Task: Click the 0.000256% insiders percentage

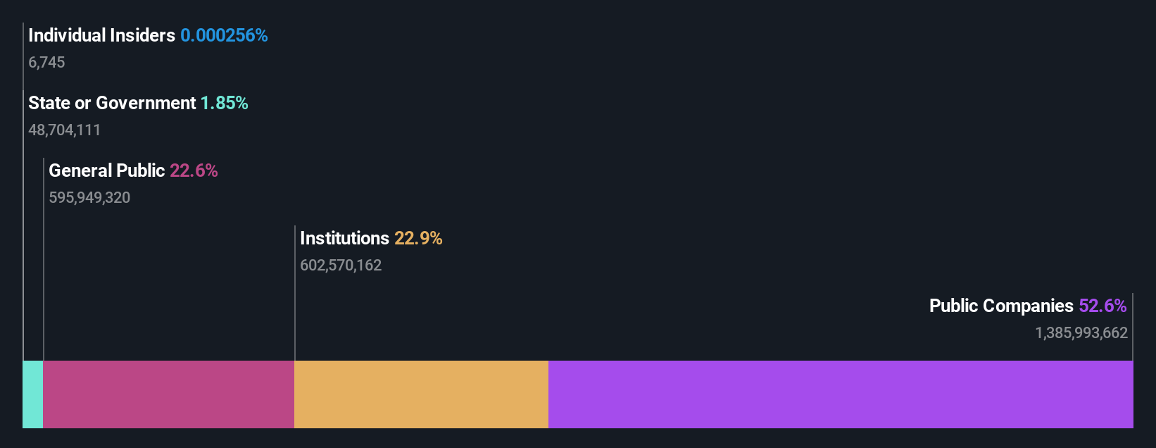Action: (224, 35)
